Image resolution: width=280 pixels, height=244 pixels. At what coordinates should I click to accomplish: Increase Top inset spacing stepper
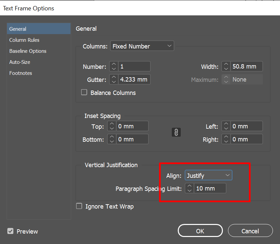tap(112, 124)
